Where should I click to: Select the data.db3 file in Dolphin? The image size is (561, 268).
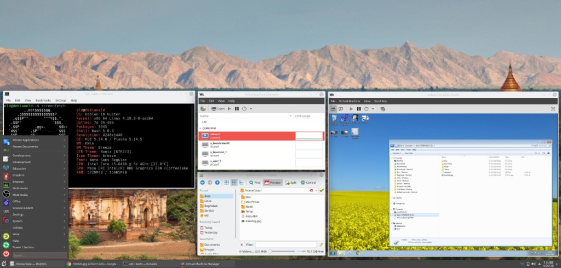(x=249, y=216)
